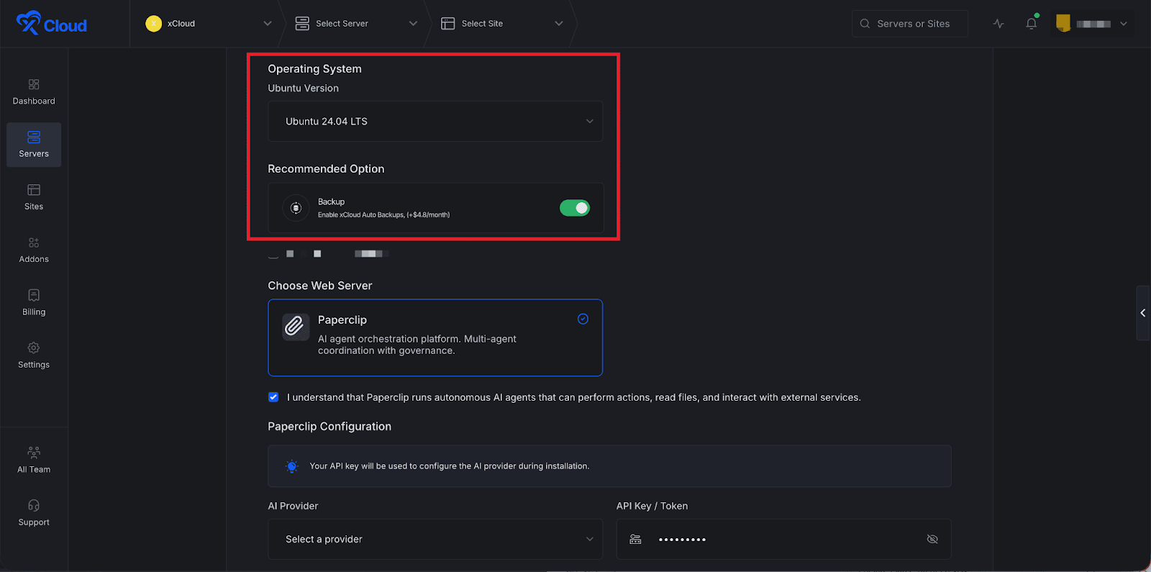Click the API key field icon
The image size is (1151, 572).
(x=635, y=539)
